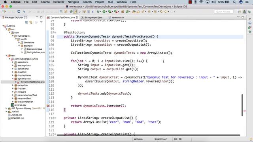Screen dimensions: 253x142
Task: Collapse the example package
Action: (19, 46)
